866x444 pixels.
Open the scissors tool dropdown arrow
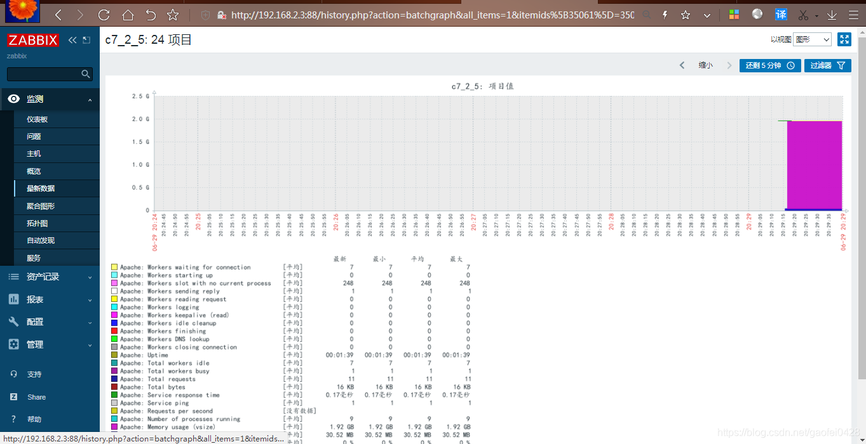coord(817,15)
